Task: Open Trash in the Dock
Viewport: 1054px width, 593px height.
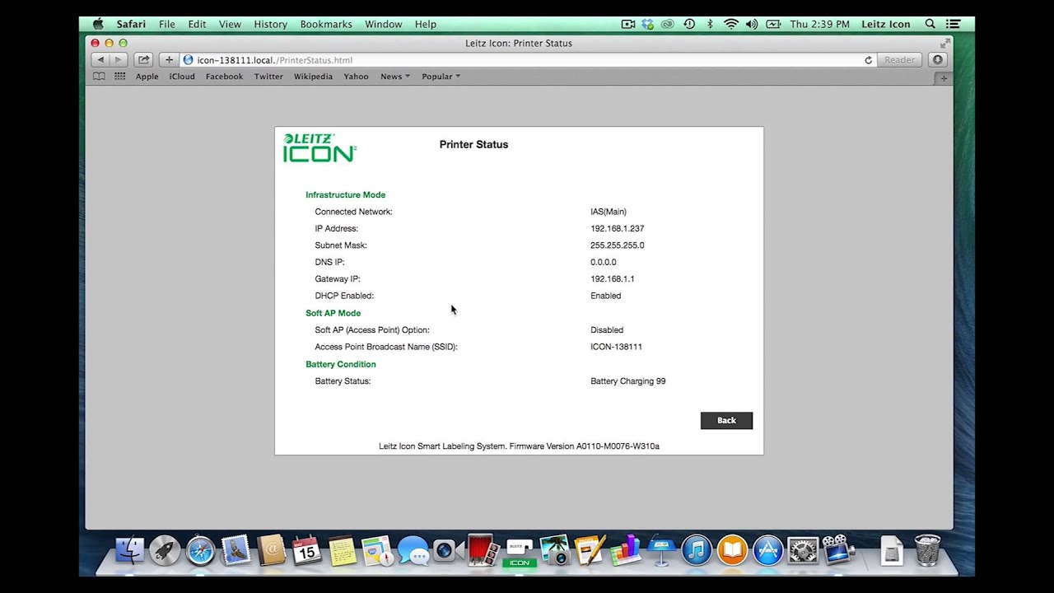Action: click(927, 551)
